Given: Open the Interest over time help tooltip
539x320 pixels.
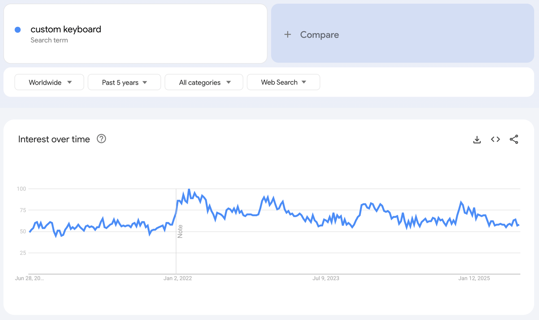Looking at the screenshot, I should click(x=101, y=139).
